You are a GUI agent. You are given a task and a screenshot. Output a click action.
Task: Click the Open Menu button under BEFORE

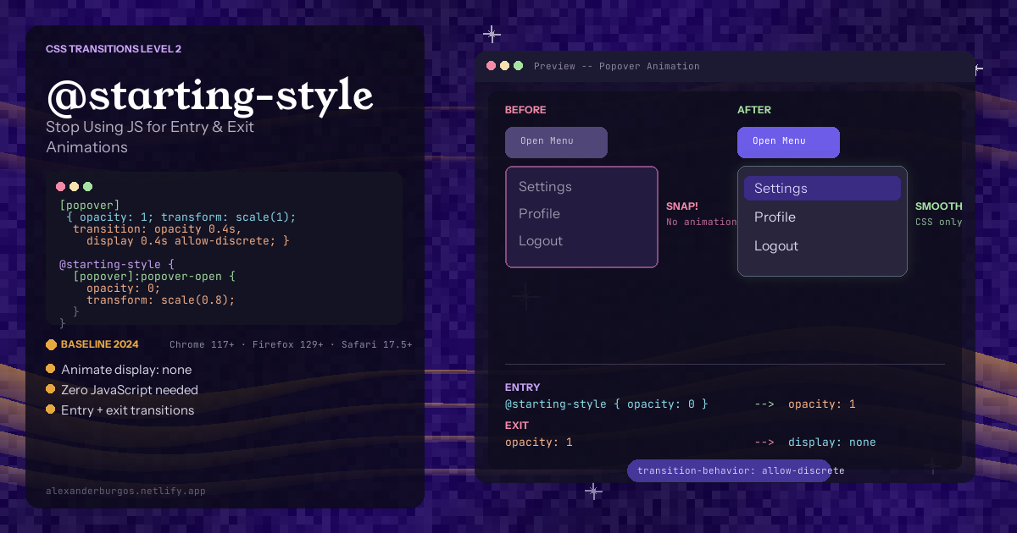click(556, 142)
